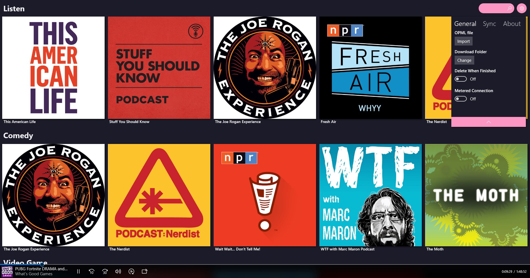The width and height of the screenshot is (530, 278).
Task: Change the Download Folder
Action: 464,60
